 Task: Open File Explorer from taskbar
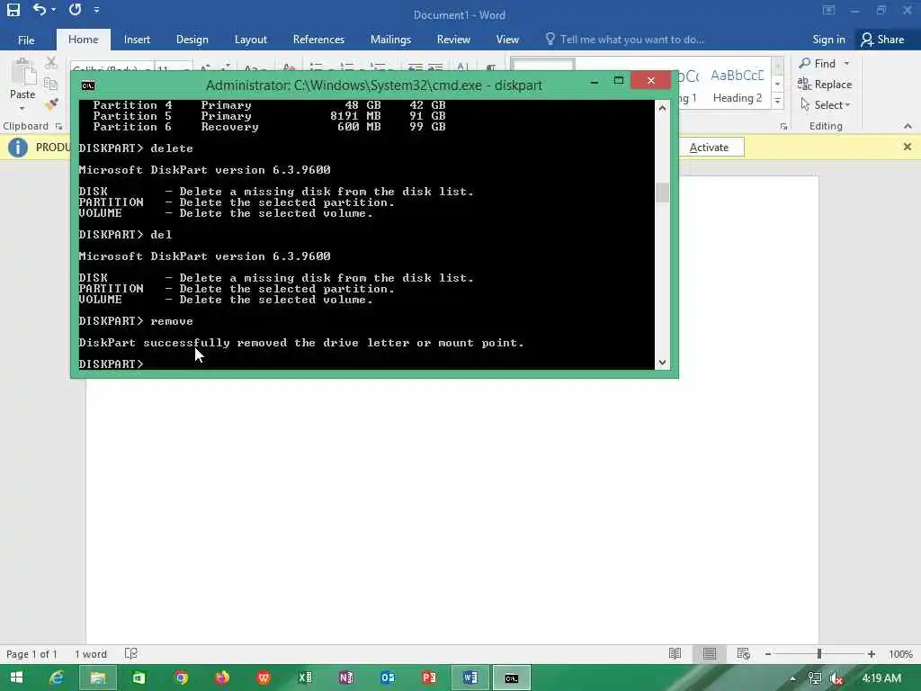97,678
